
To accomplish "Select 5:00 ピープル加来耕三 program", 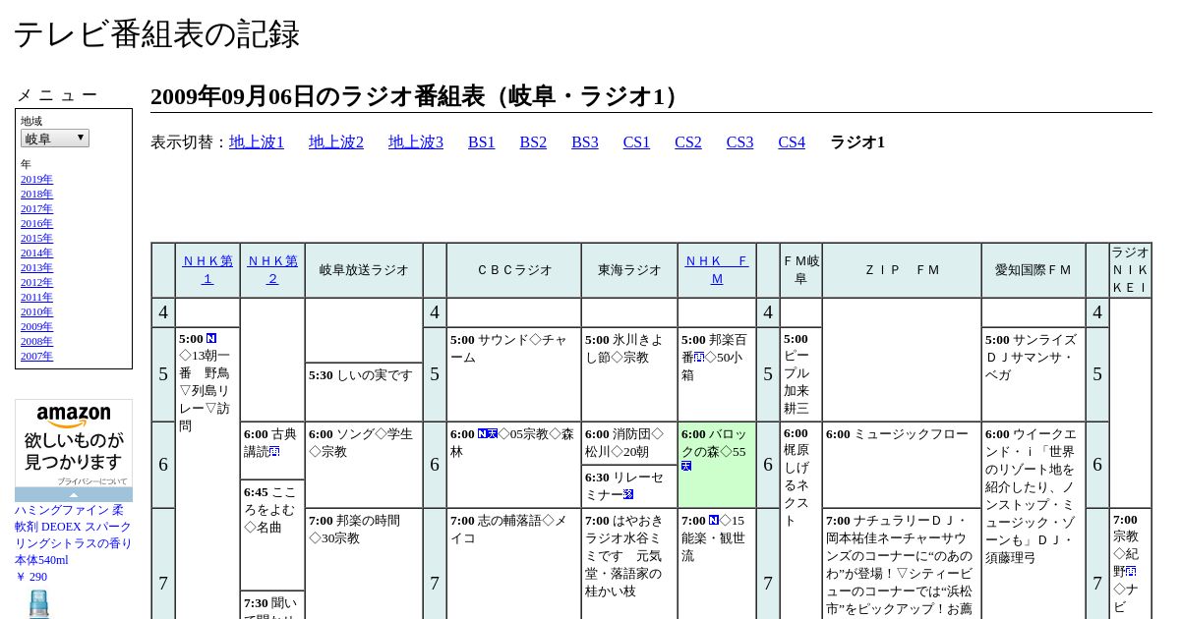I will tap(800, 374).
